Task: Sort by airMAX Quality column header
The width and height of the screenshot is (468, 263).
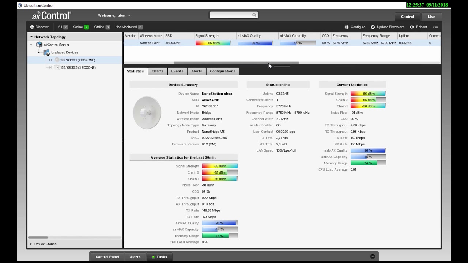Action: click(x=257, y=36)
